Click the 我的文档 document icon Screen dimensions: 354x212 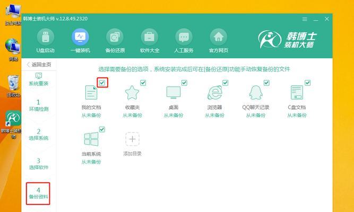[91, 92]
